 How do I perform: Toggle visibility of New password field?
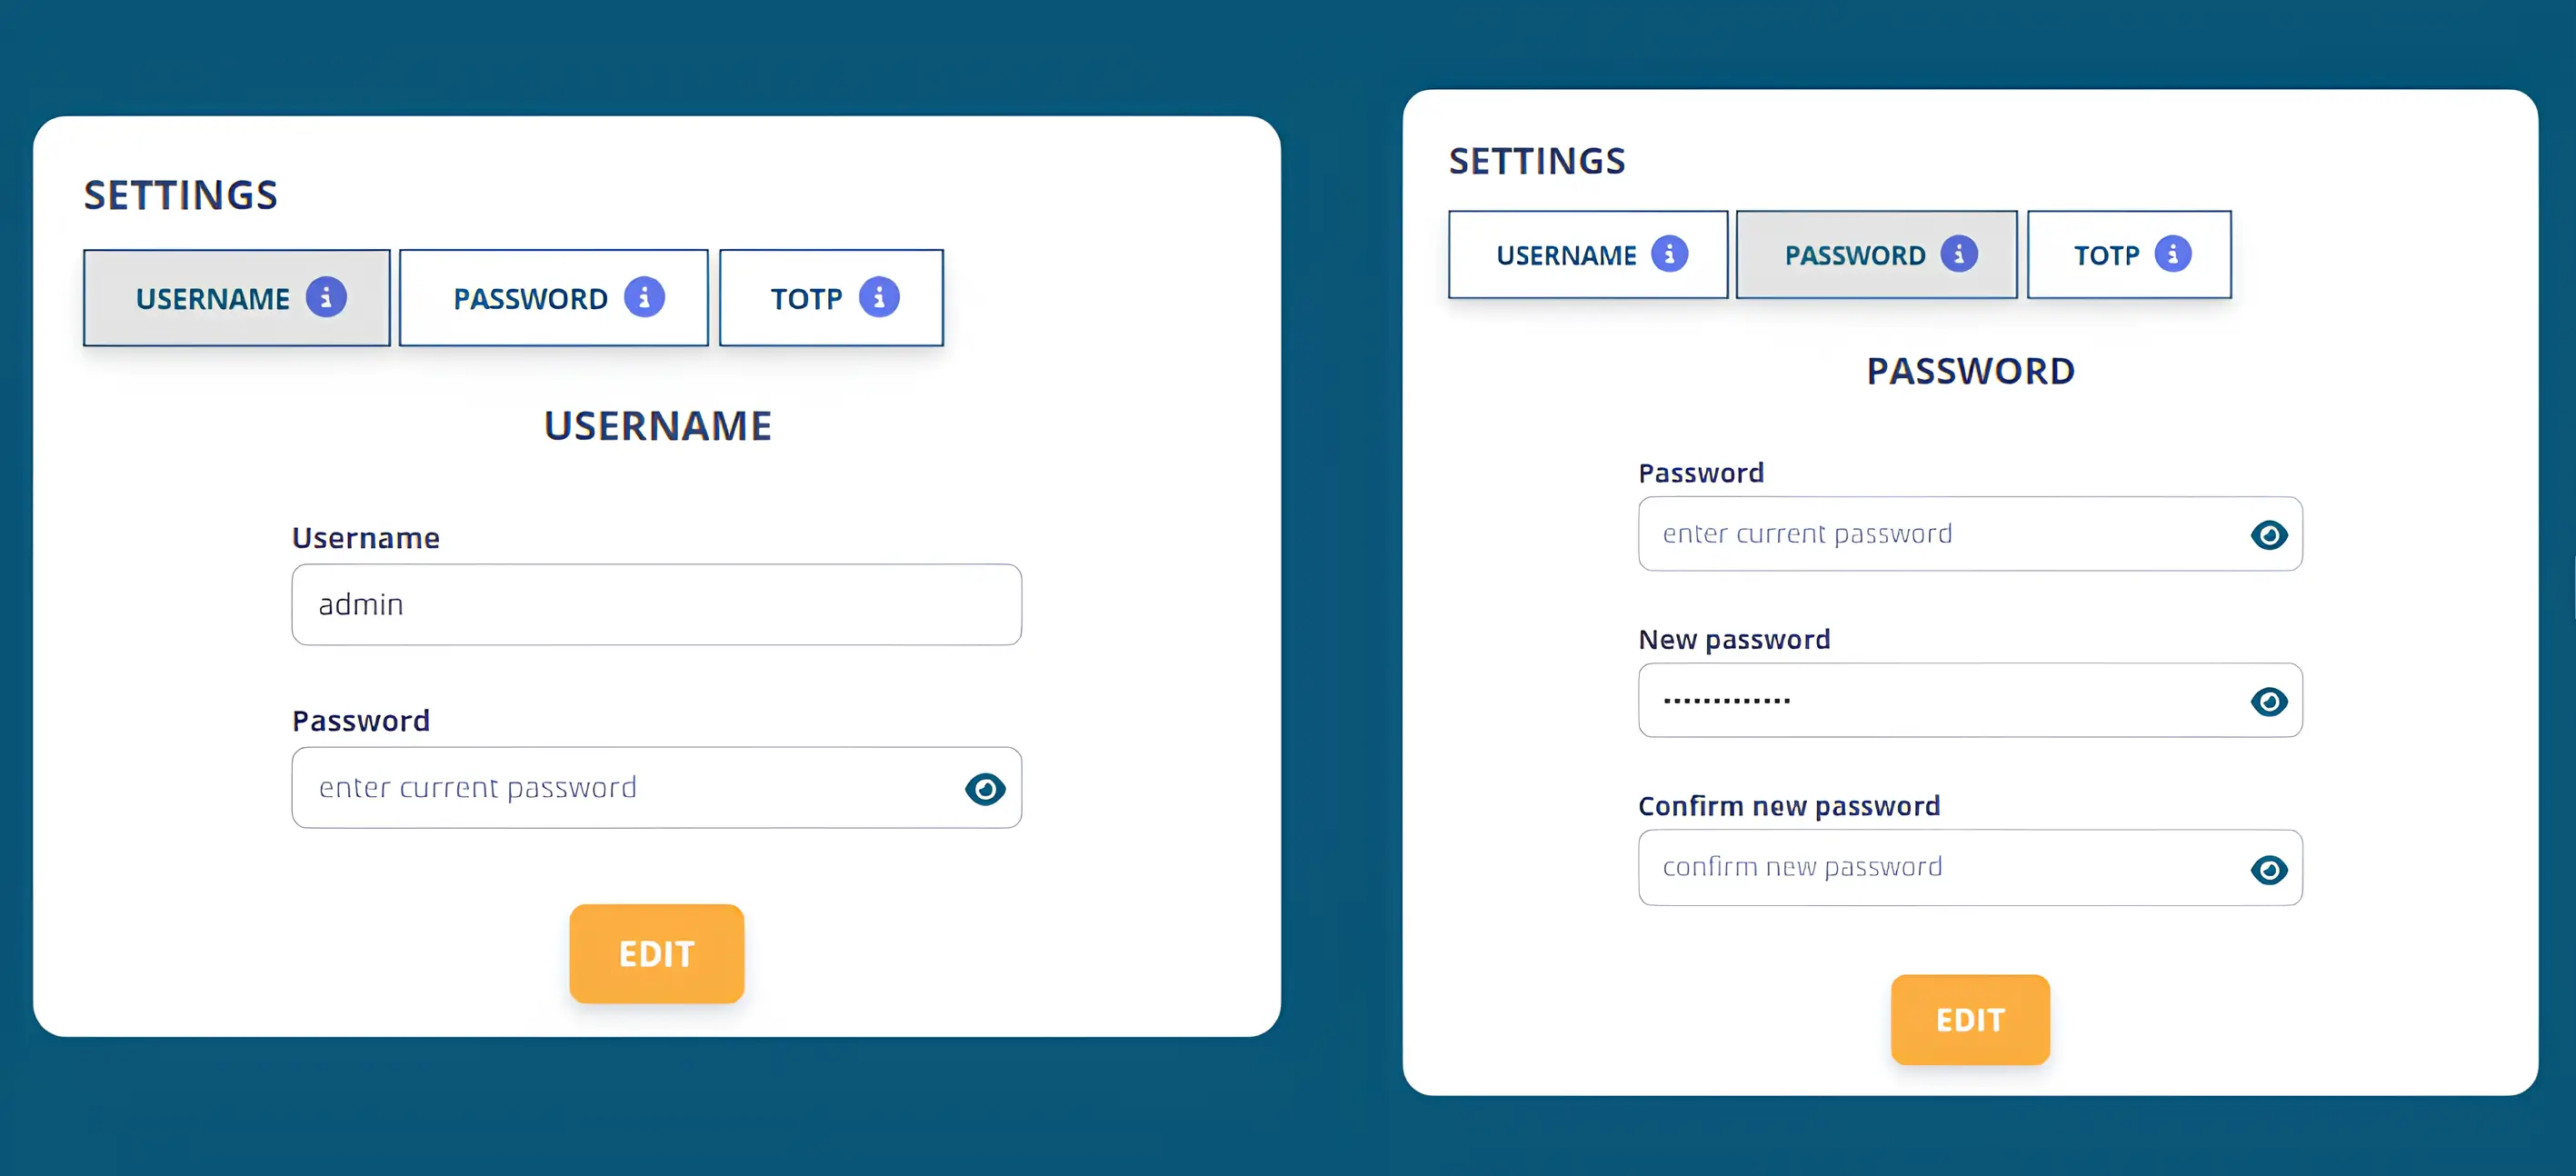point(2268,701)
